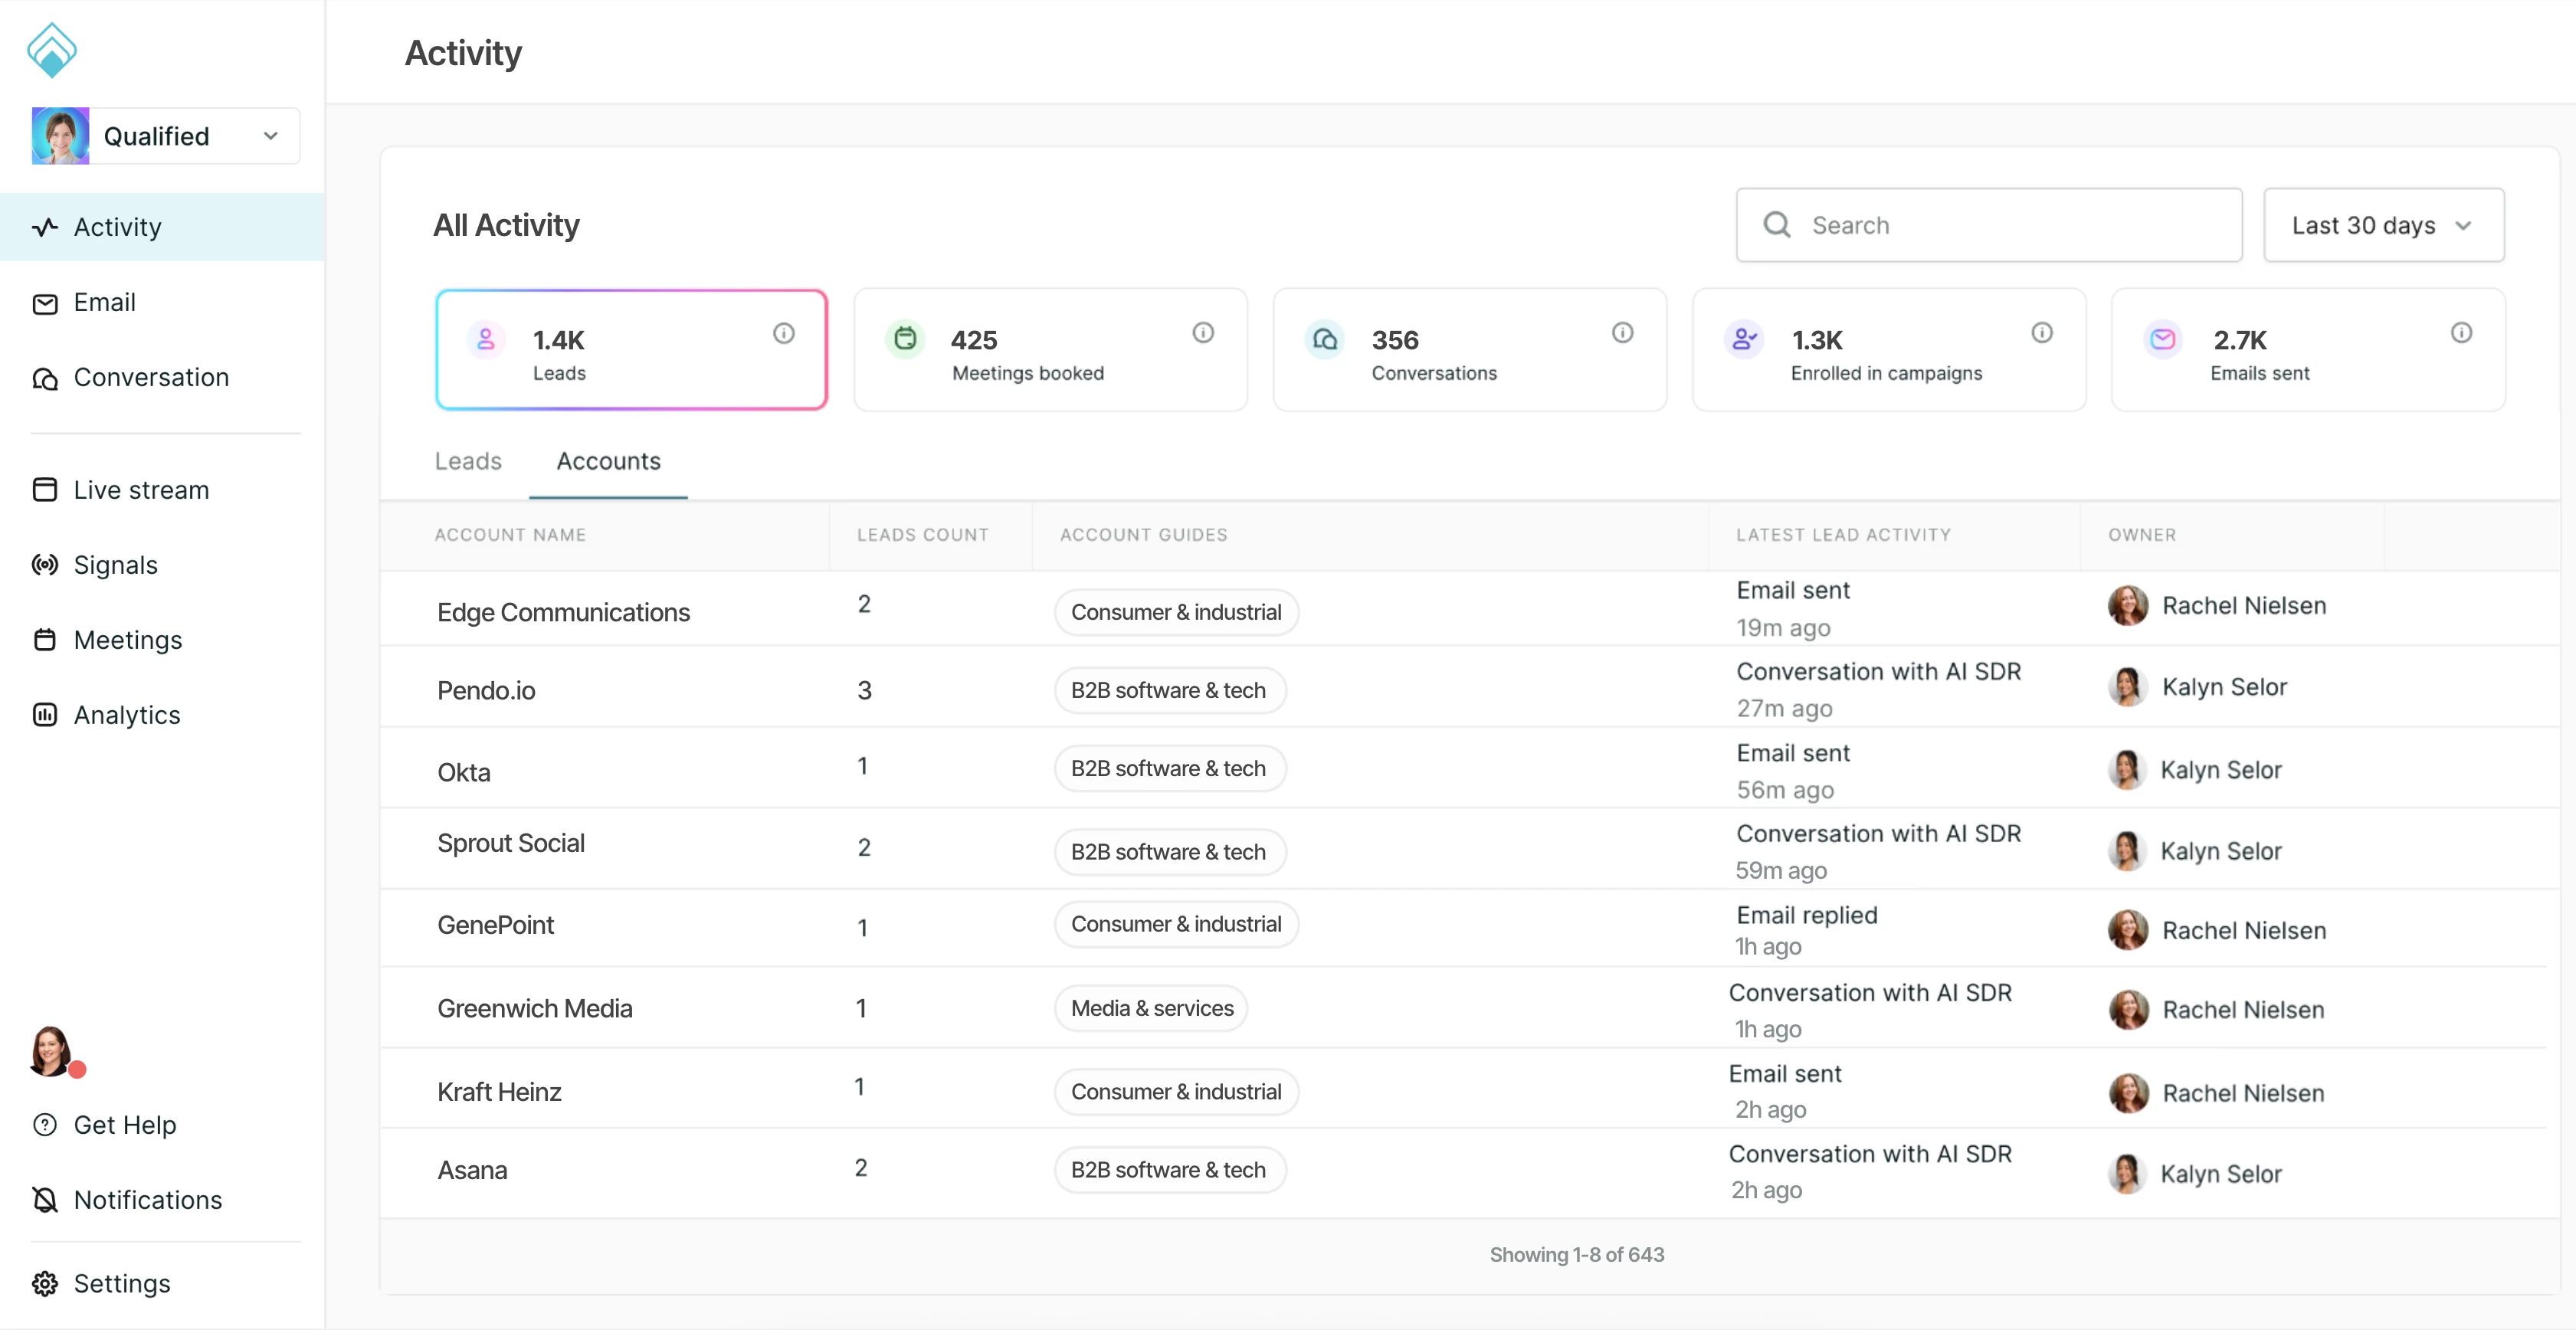Switch to the Leads tab
Screen dimensions: 2576x1330
pyautogui.click(x=468, y=461)
